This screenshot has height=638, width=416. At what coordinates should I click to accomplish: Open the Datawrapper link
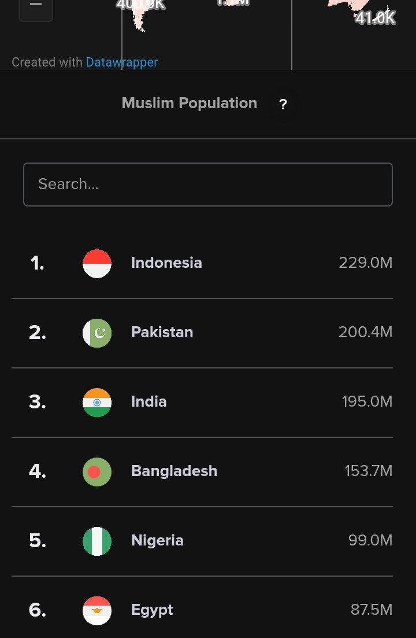122,62
